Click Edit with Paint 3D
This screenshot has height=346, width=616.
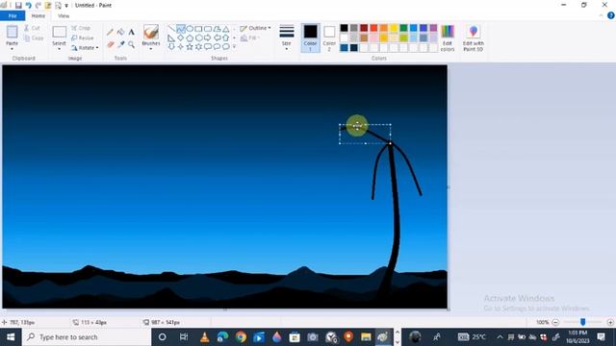474,38
